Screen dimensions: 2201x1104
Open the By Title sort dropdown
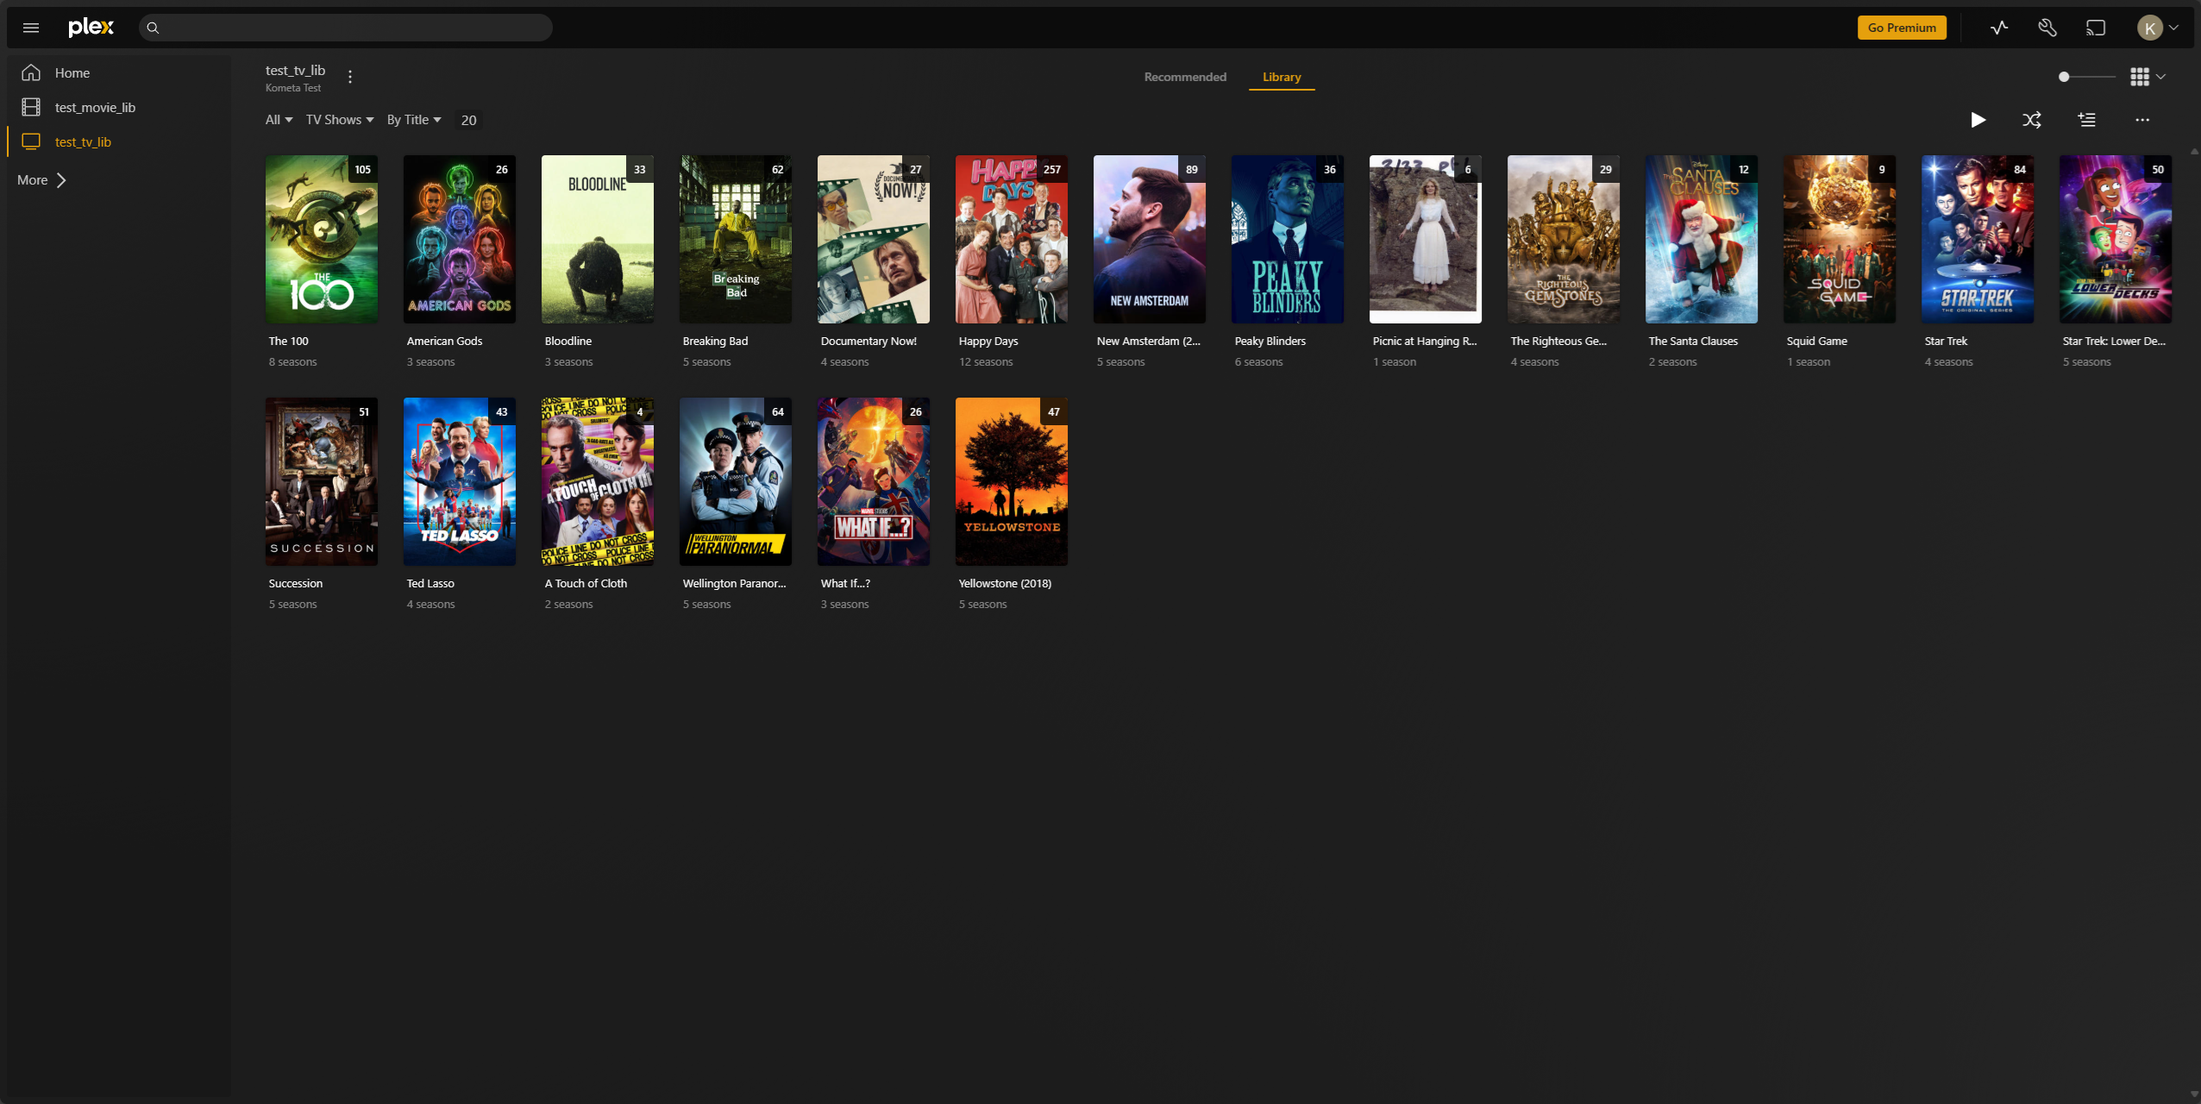414,120
